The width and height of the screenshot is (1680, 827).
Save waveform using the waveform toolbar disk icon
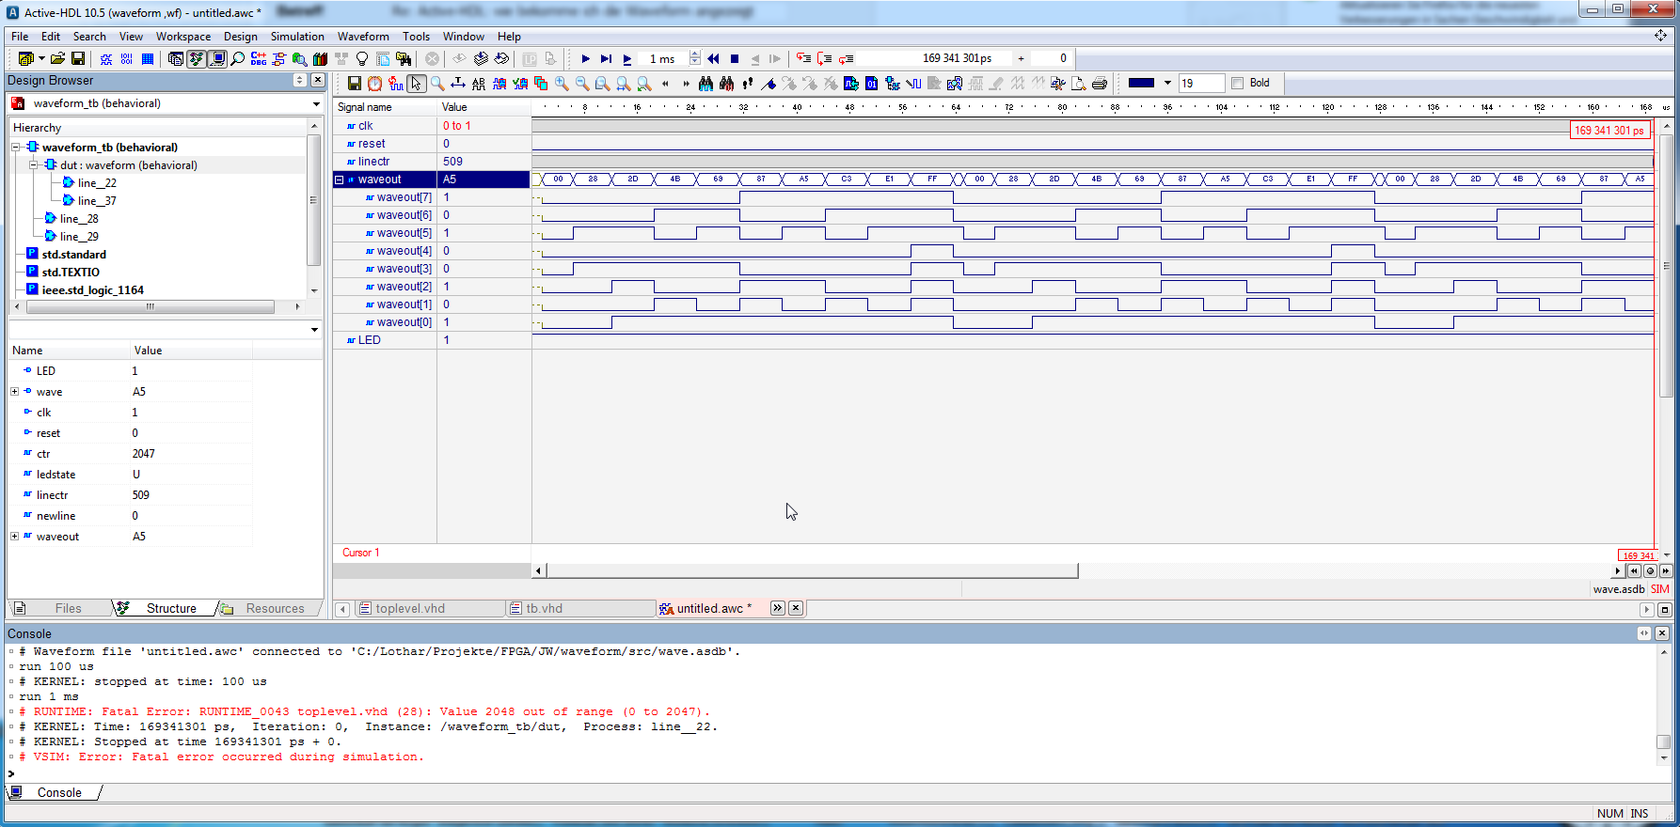pyautogui.click(x=355, y=84)
